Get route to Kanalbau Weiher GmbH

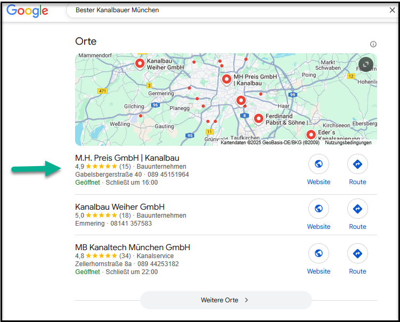[x=357, y=209]
